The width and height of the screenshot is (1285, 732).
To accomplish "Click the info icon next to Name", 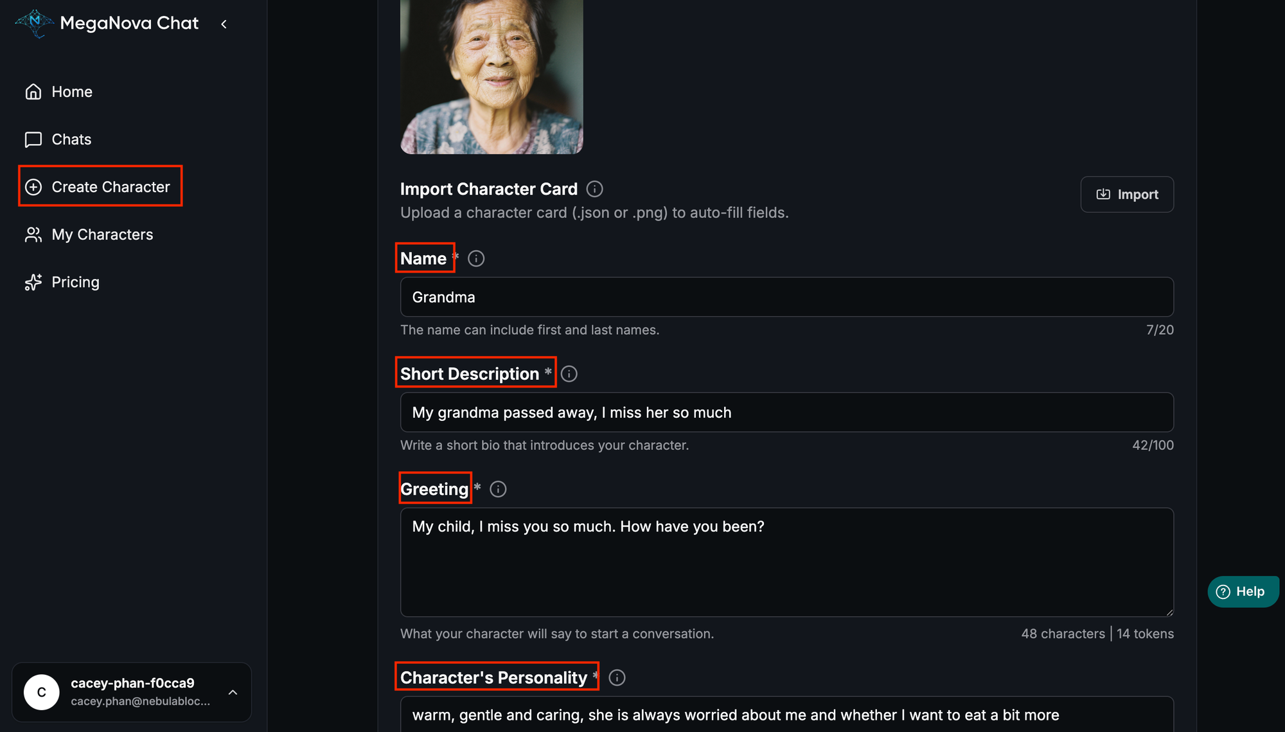I will 476,258.
